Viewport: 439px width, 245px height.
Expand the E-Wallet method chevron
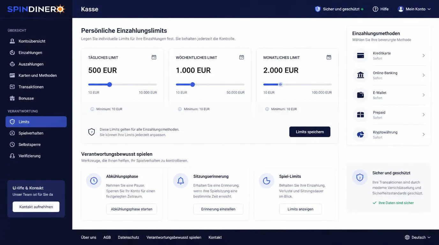424,95
